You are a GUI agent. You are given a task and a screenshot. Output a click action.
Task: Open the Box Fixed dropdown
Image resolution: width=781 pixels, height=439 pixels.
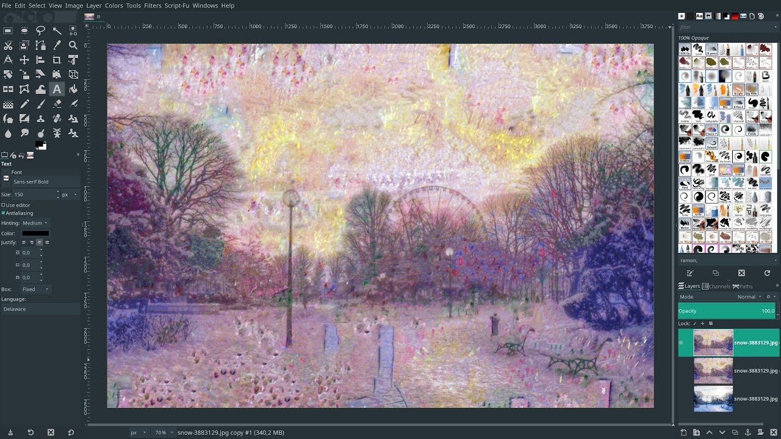click(x=35, y=289)
